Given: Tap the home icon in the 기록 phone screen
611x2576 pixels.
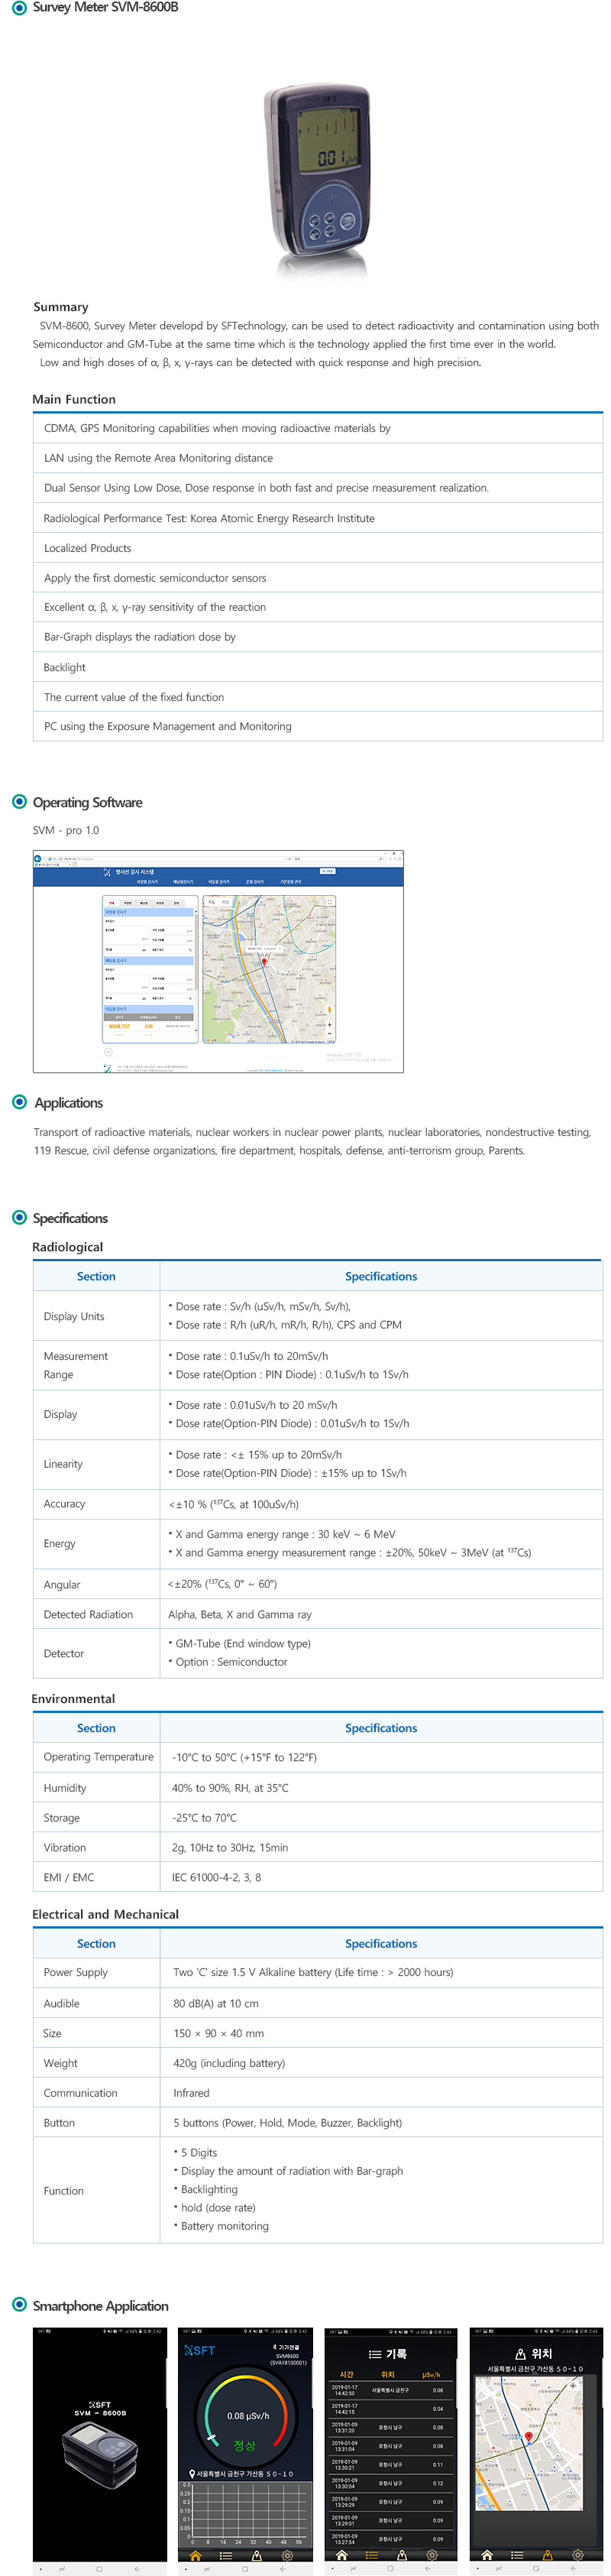Looking at the screenshot, I should coord(342,2555).
